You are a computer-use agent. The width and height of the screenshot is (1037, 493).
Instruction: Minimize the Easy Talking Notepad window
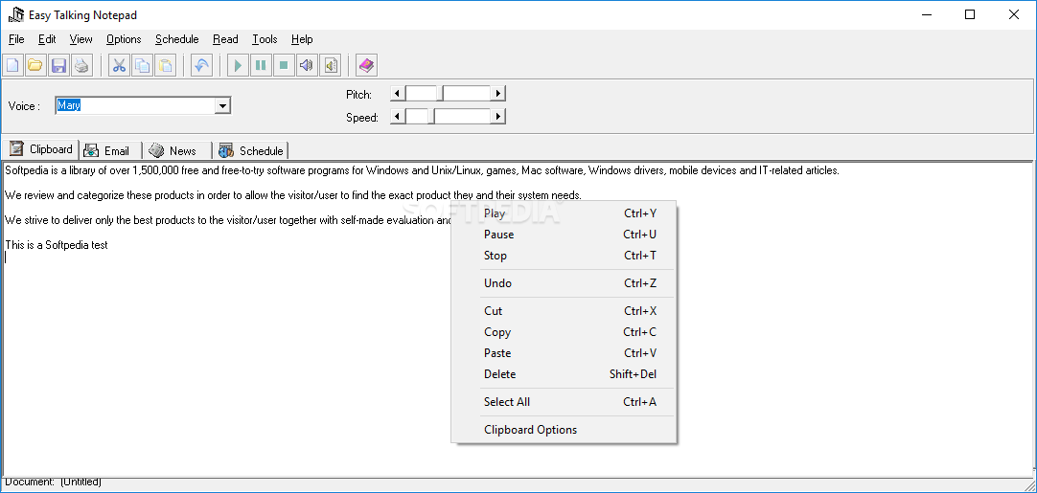[x=926, y=14]
